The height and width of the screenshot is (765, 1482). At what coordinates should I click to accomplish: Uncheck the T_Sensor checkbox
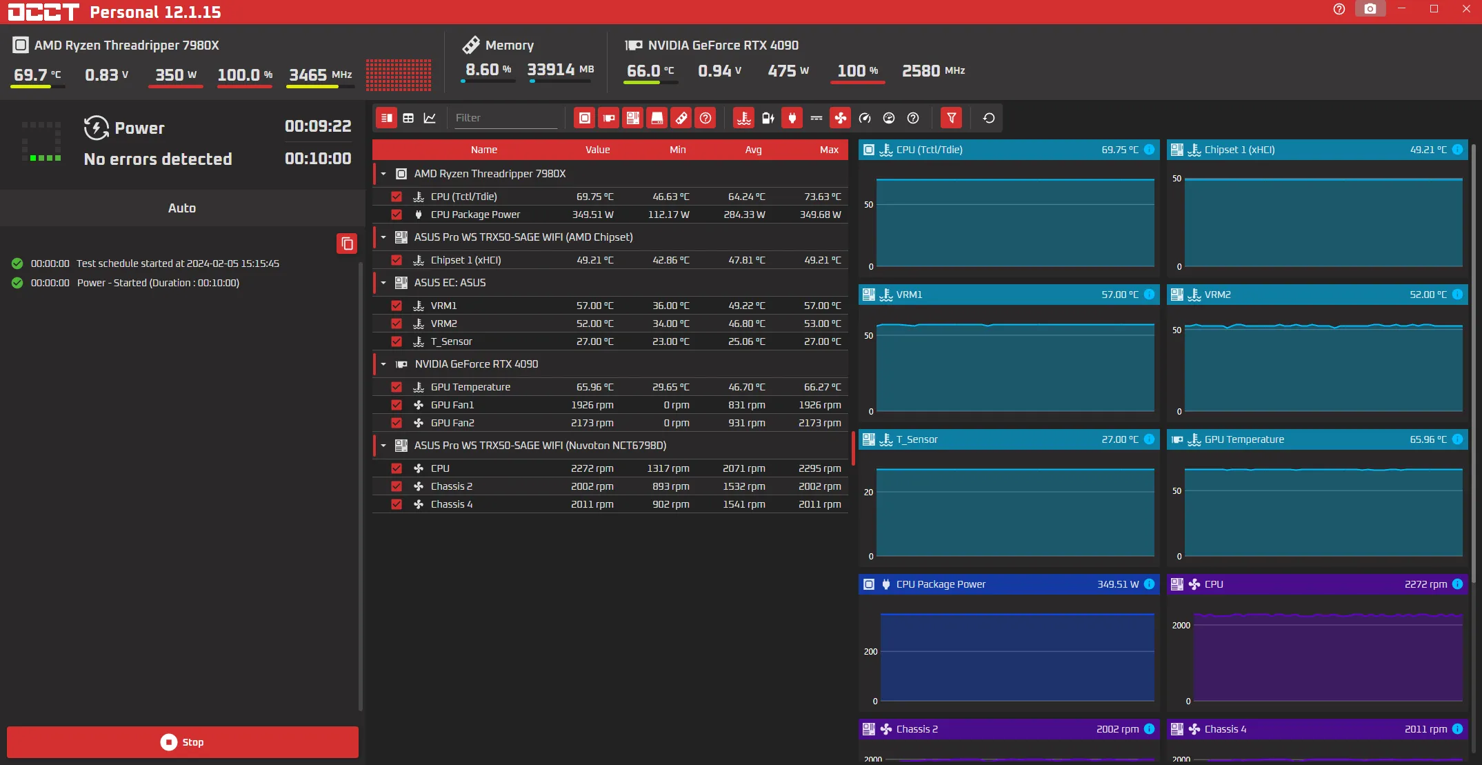(x=397, y=341)
